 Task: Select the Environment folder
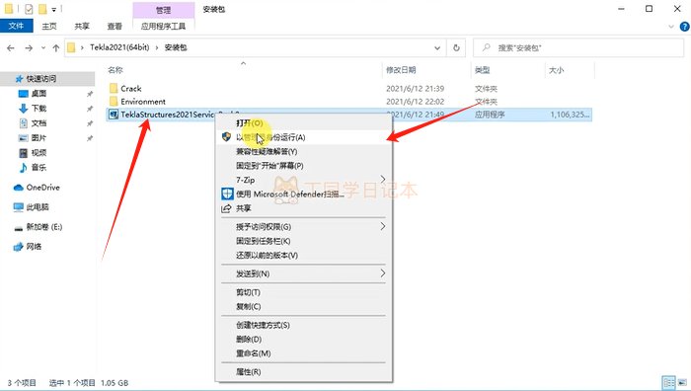coord(143,102)
